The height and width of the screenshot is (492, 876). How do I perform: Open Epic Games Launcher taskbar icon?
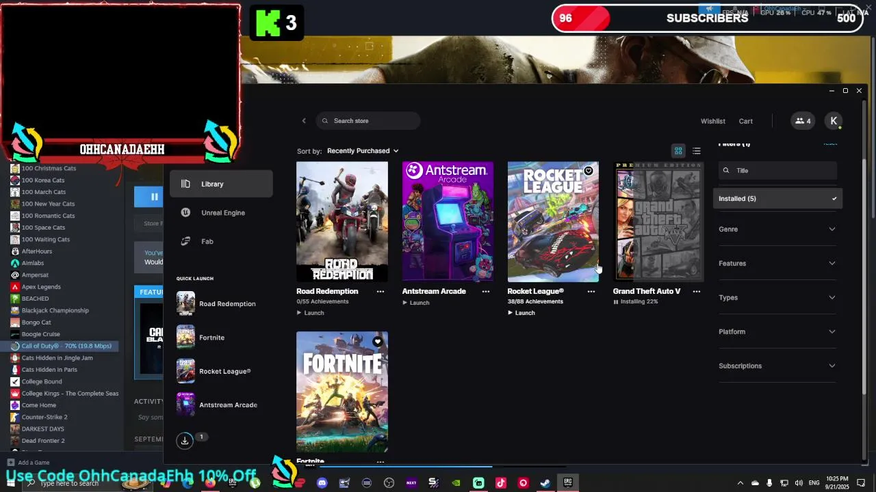pos(568,483)
